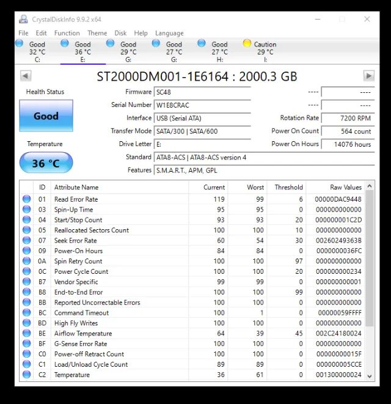Select raw value 00000059FFFF
Viewport: 391px width, 404px height.
[x=340, y=312]
